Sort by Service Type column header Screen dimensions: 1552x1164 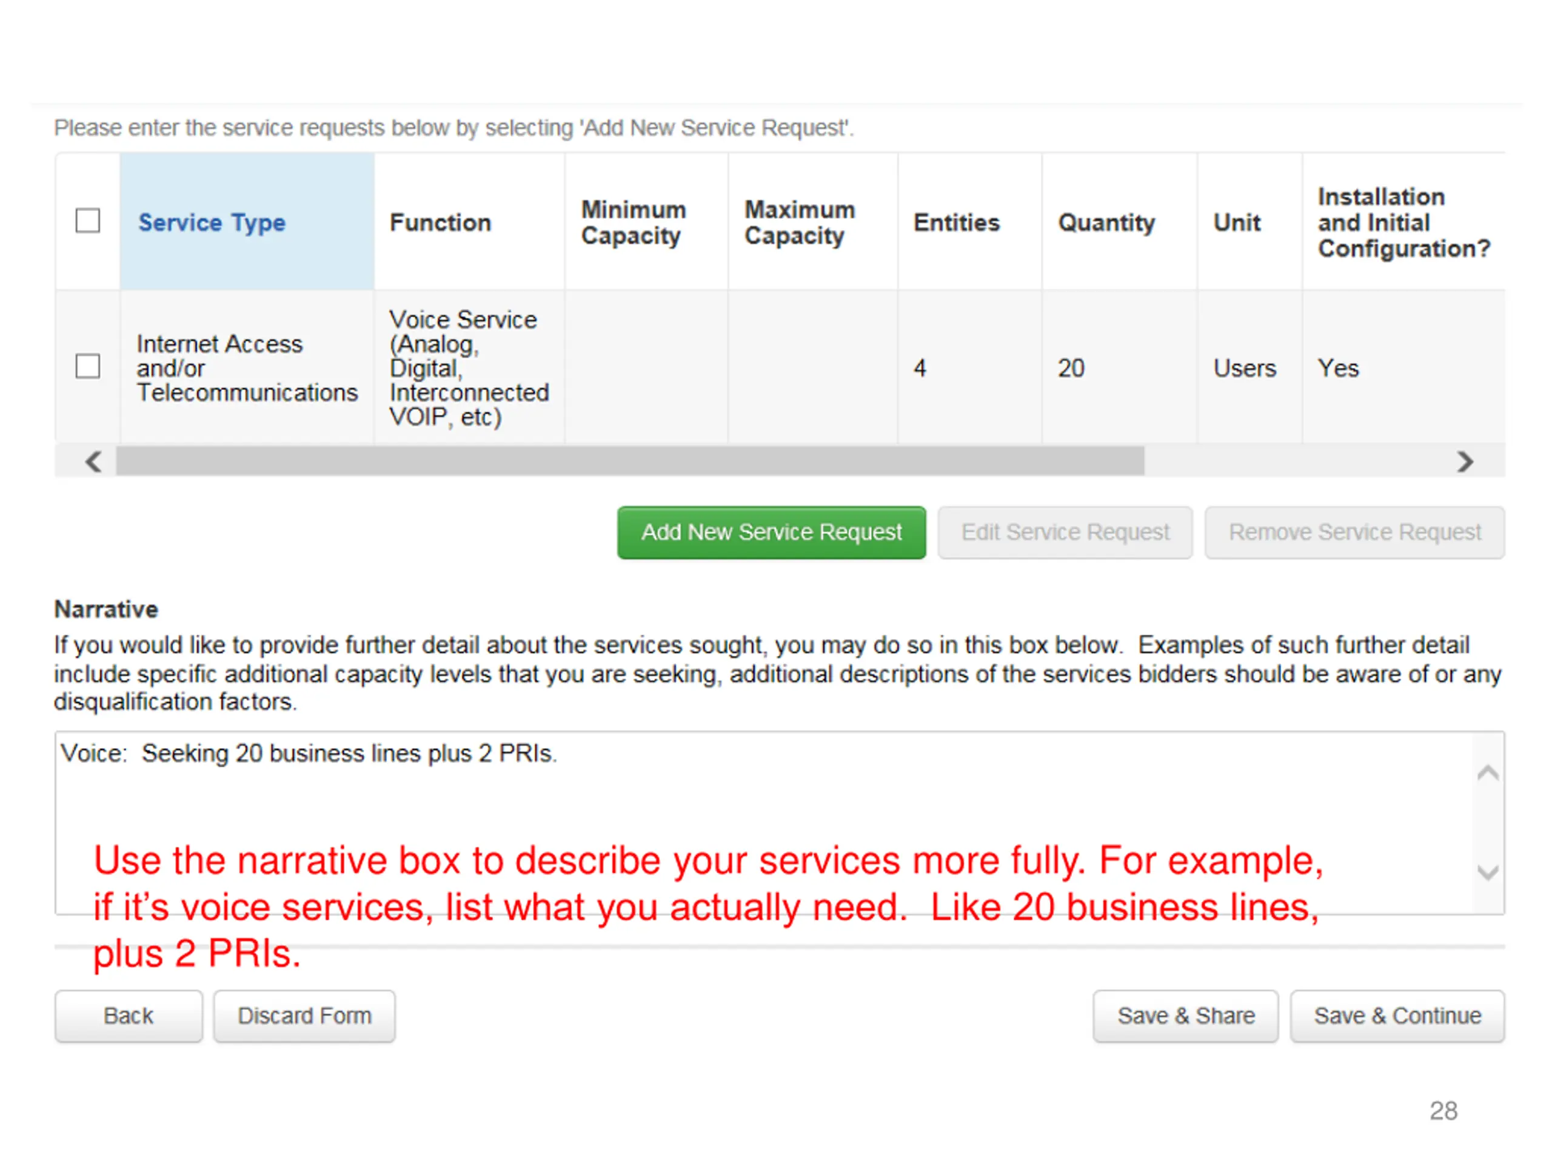pyautogui.click(x=247, y=222)
